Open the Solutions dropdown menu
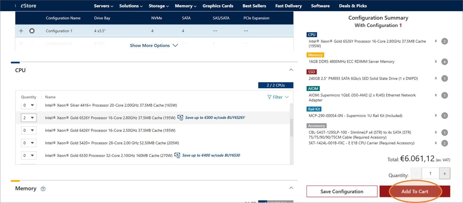This screenshot has height=203, width=463. coord(131,6)
